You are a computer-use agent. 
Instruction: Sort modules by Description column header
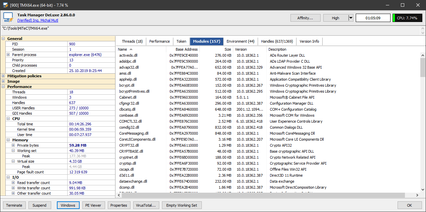pos(343,49)
